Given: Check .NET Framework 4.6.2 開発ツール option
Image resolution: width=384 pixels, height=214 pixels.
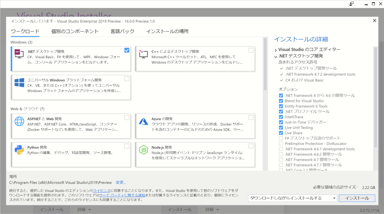Looking at the screenshot, I should [x=281, y=155].
